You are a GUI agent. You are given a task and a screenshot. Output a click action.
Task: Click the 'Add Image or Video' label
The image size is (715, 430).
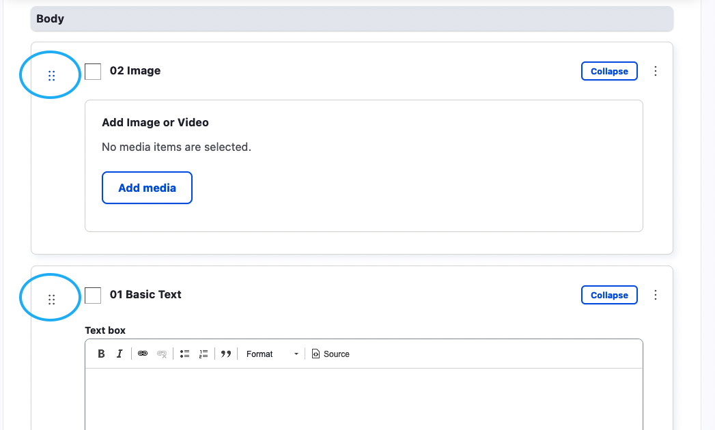(x=155, y=123)
